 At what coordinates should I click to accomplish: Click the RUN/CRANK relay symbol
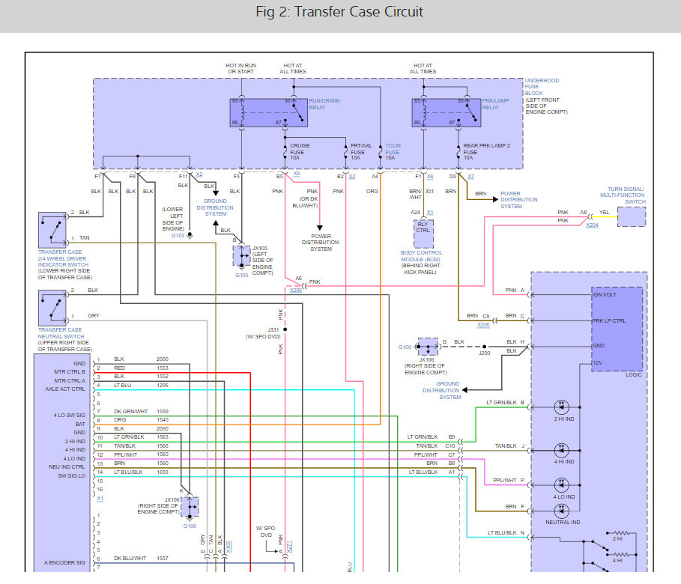[268, 113]
